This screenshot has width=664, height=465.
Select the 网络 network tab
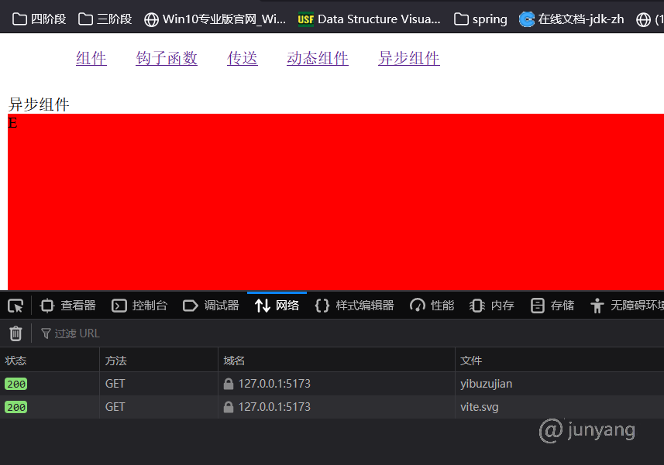click(x=277, y=306)
